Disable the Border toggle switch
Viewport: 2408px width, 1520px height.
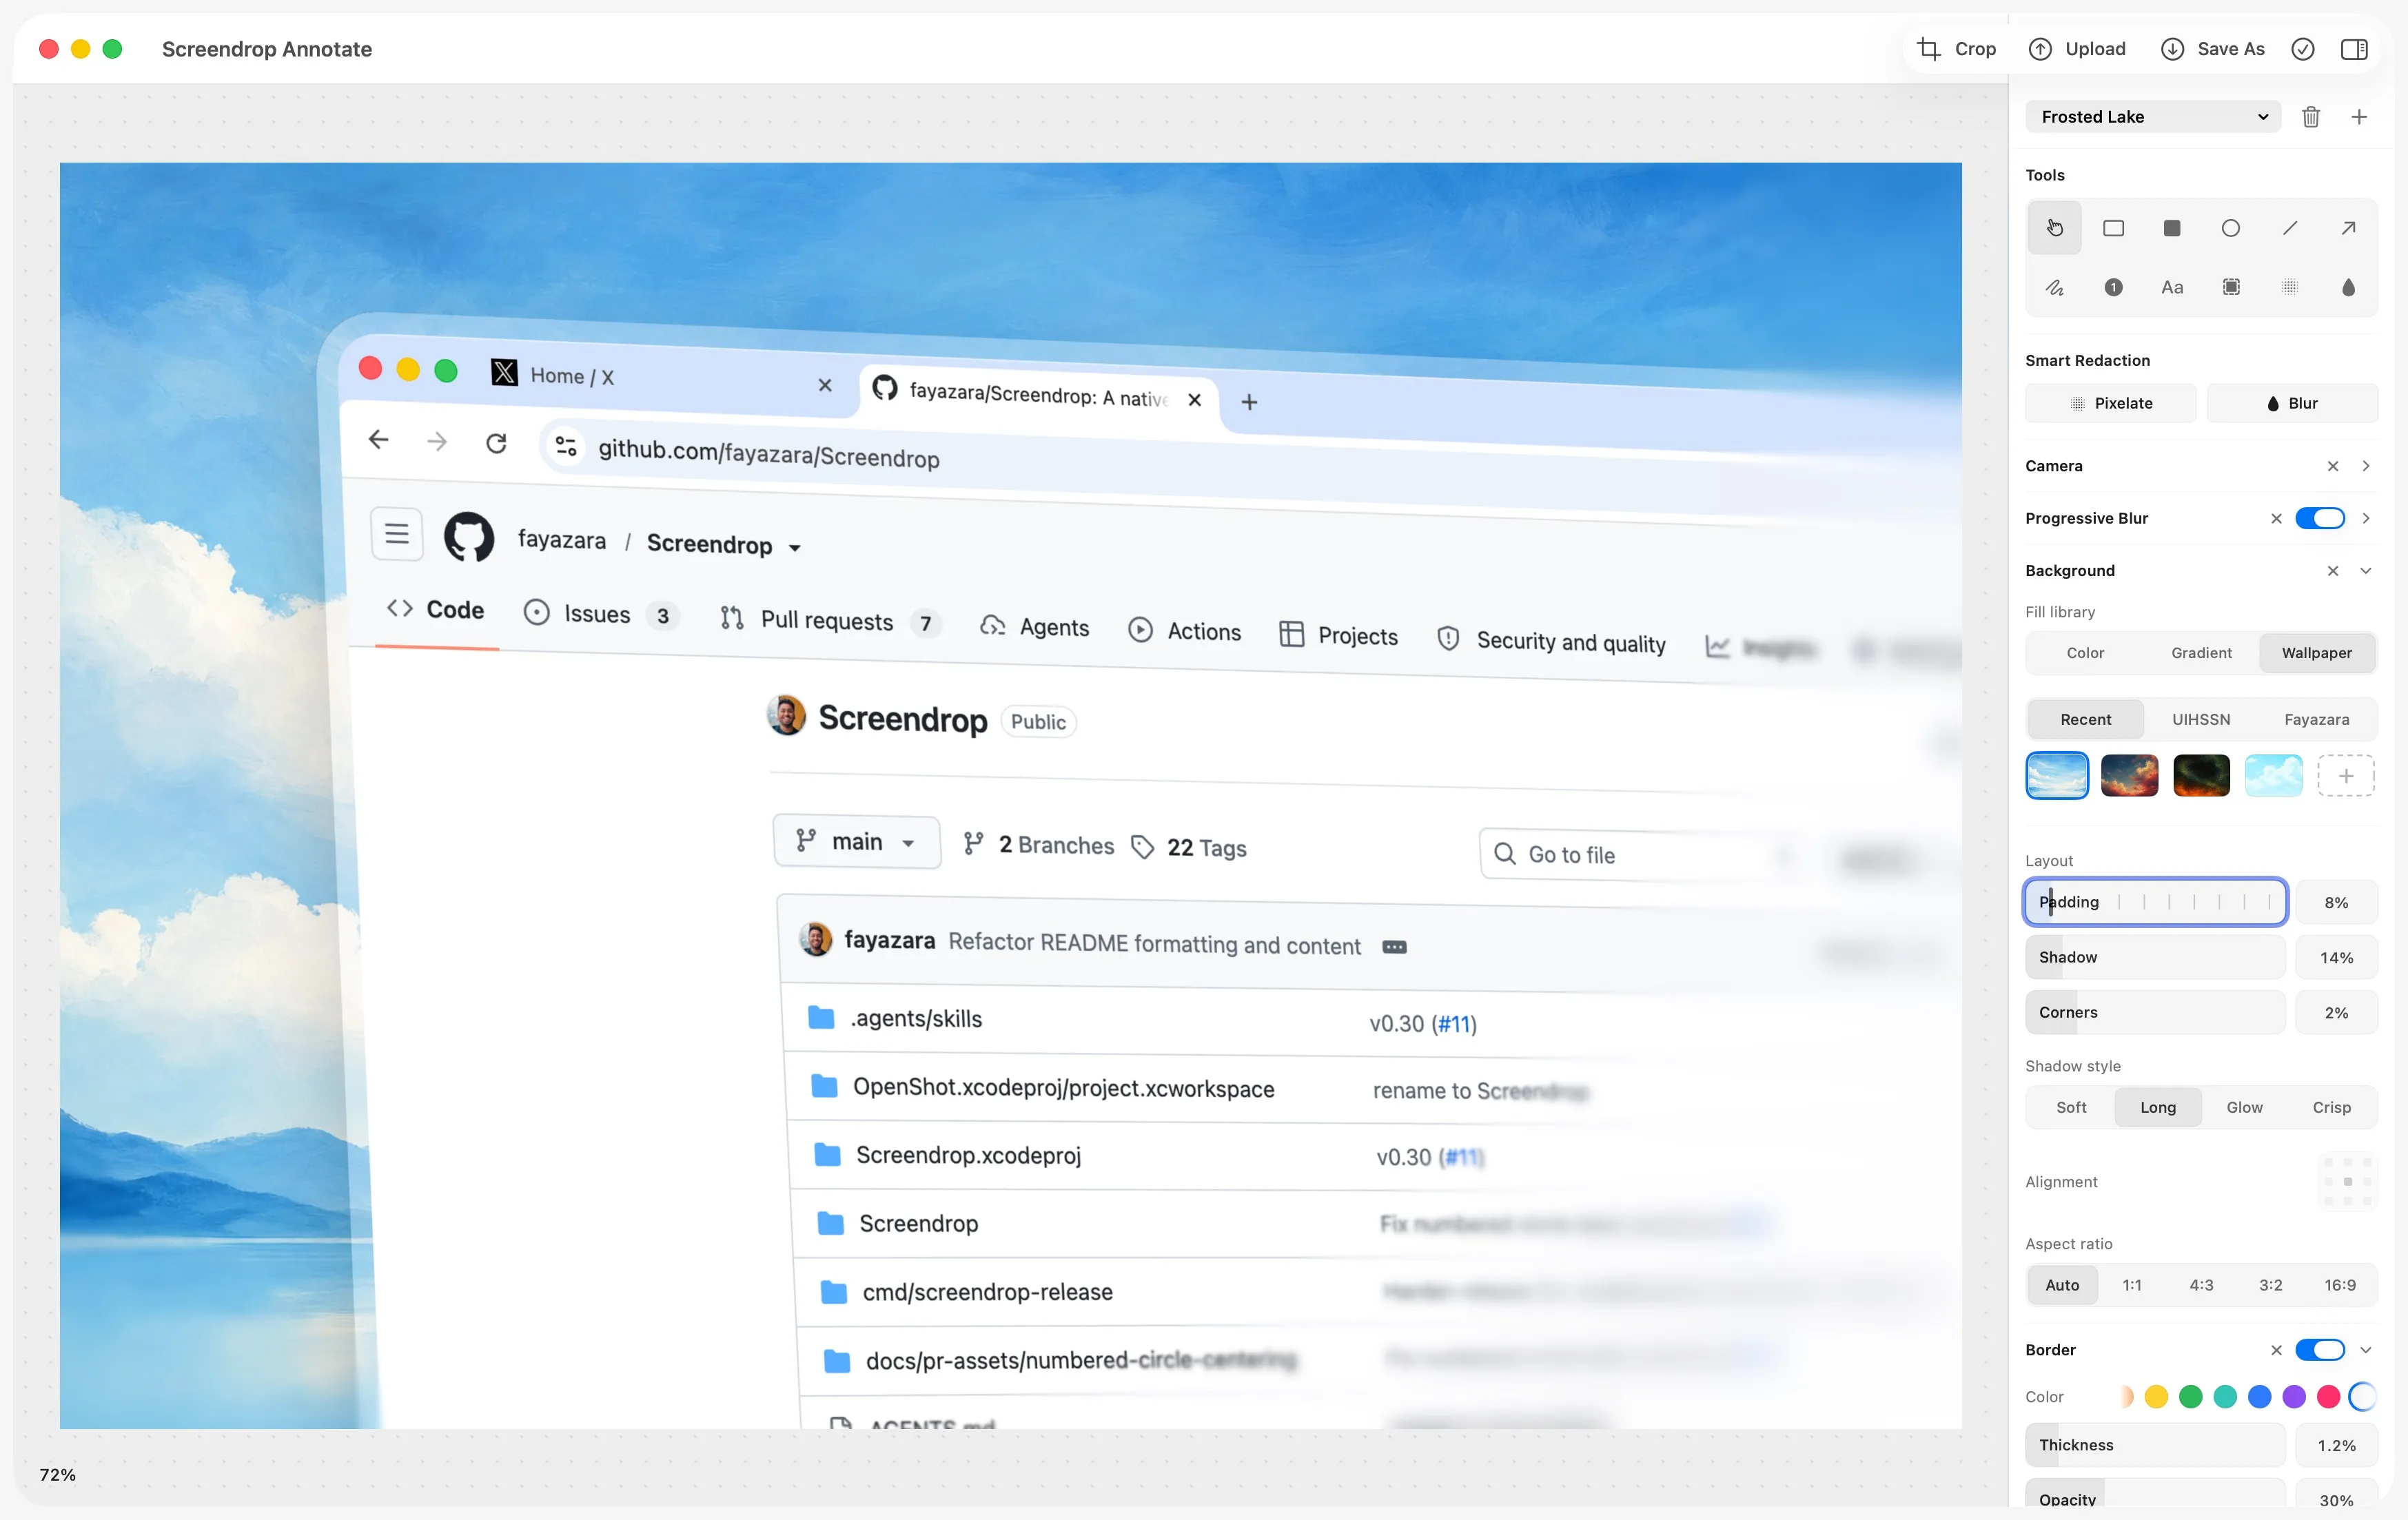(x=2319, y=1350)
